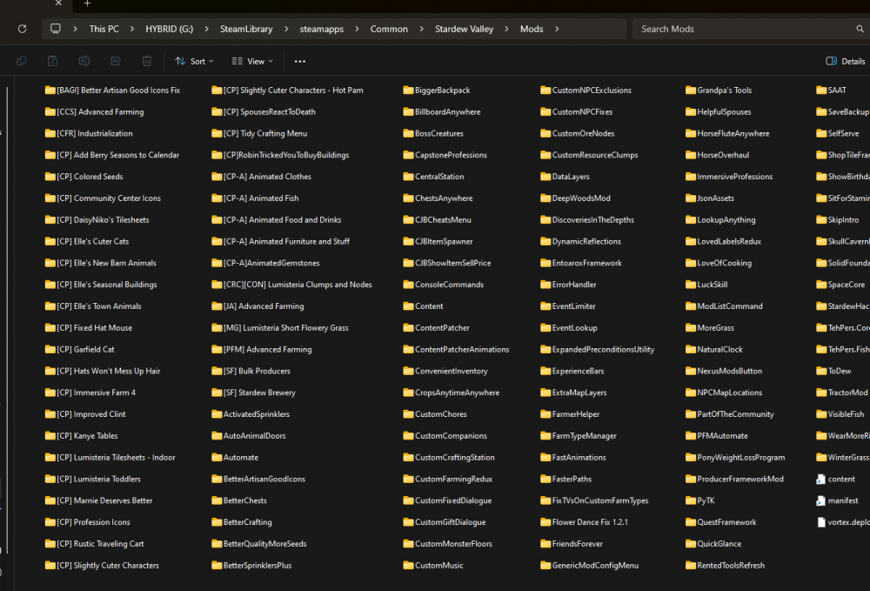The height and width of the screenshot is (591, 870).
Task: Select [CP] Marnie Deserves Better folder
Action: pos(99,500)
